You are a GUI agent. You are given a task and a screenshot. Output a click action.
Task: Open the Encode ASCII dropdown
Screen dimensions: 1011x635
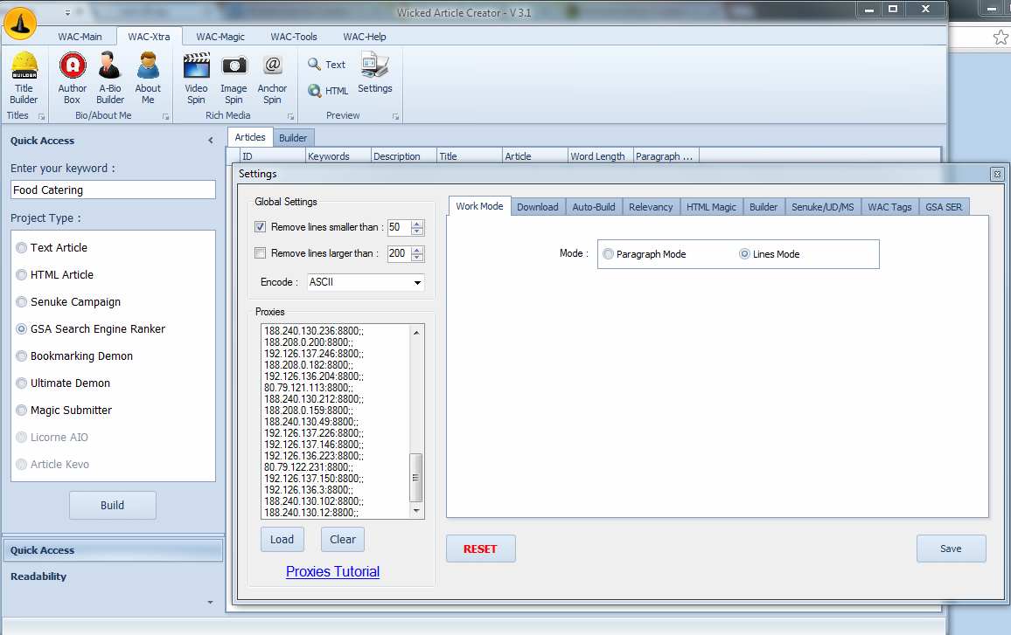(417, 282)
